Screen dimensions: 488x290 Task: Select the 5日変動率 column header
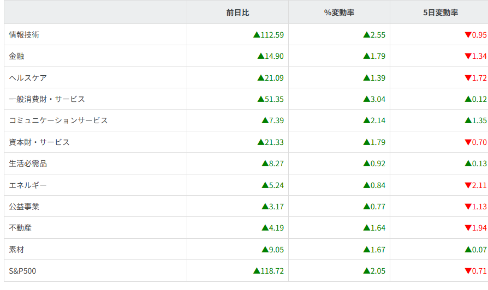(x=440, y=12)
